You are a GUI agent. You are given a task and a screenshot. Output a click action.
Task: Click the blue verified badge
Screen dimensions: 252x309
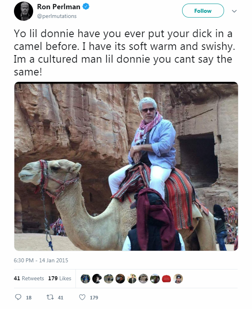tap(86, 7)
